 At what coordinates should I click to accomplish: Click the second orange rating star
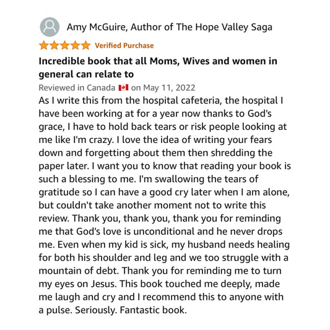[54, 45]
